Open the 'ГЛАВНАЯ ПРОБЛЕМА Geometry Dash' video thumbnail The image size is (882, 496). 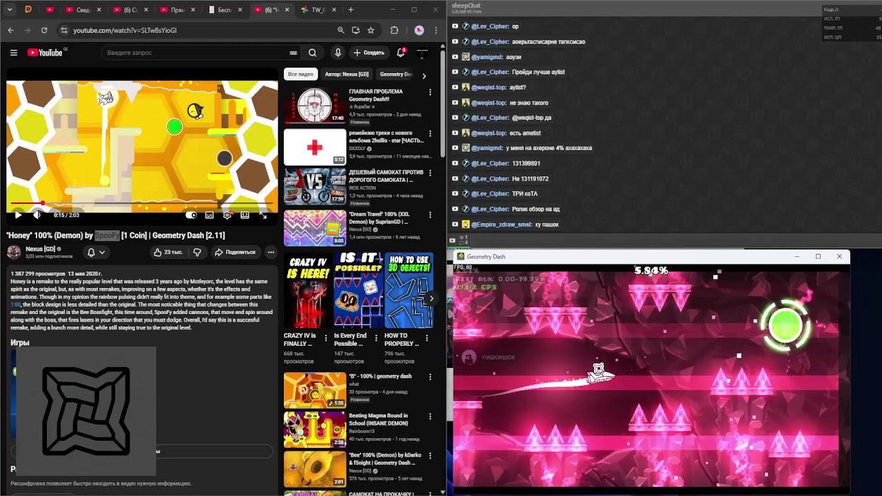click(315, 105)
